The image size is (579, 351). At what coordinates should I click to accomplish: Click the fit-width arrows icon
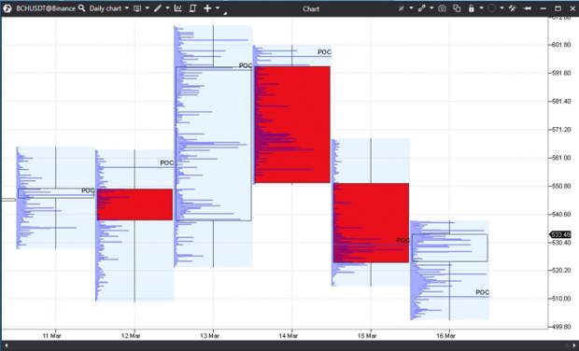(x=528, y=8)
